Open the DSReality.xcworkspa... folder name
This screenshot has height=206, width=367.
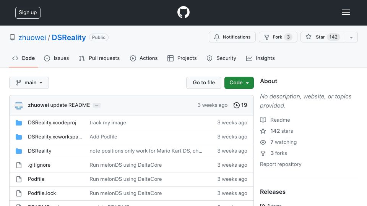click(x=55, y=137)
